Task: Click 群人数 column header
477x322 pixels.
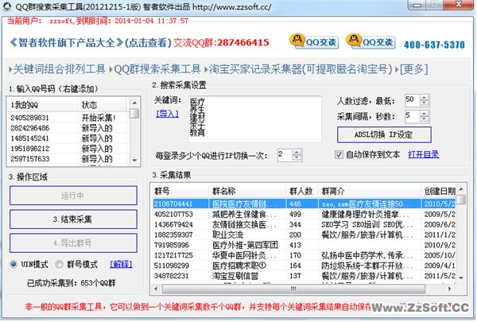Action: (301, 191)
